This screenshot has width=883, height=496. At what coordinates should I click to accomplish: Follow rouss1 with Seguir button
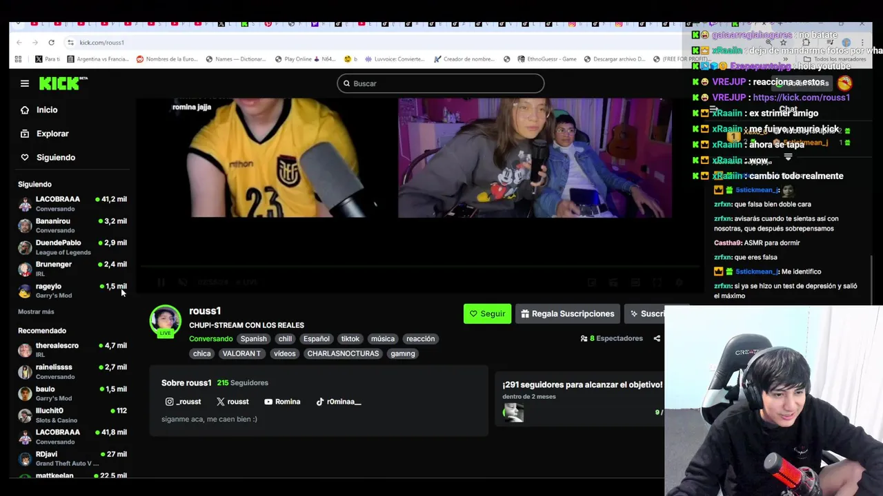tap(487, 314)
